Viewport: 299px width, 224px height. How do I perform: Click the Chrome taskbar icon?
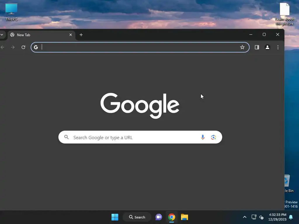coord(172,217)
